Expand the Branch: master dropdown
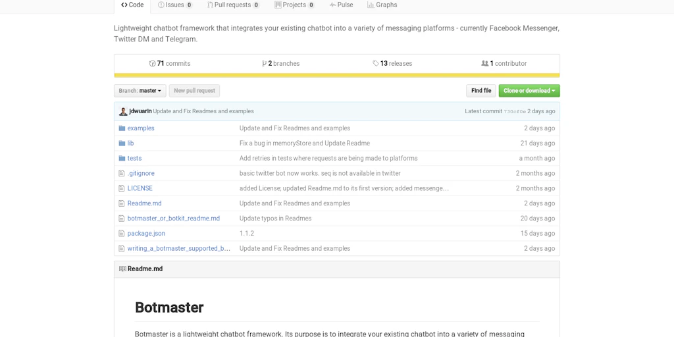This screenshot has width=674, height=337. [x=140, y=91]
